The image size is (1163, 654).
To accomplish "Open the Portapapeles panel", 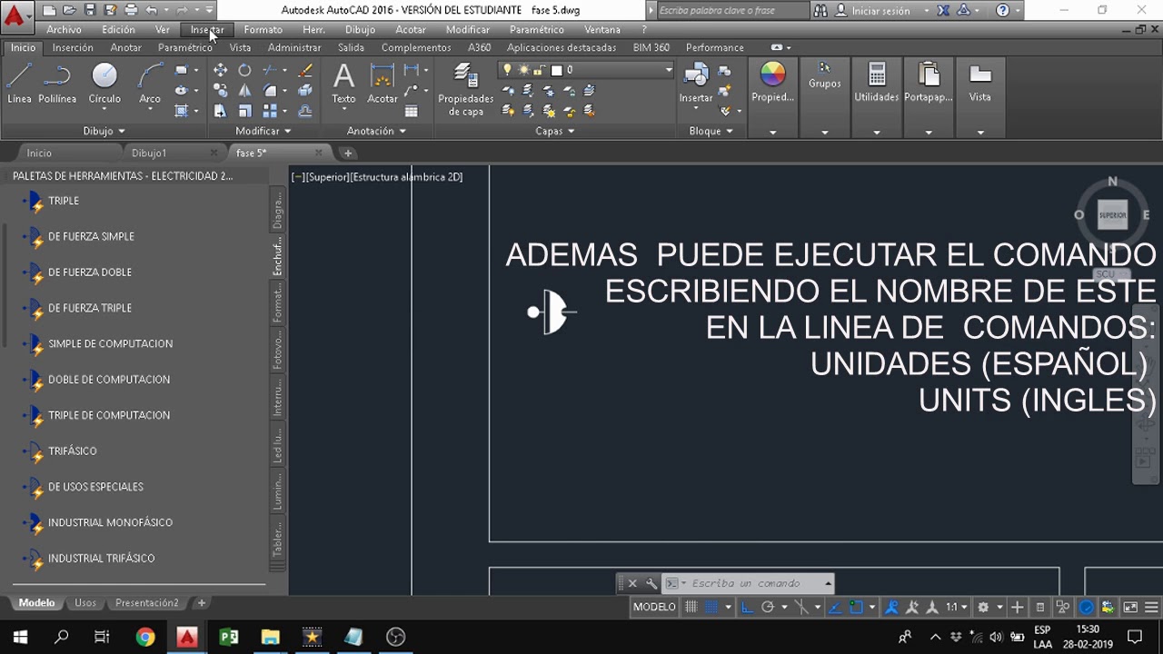I will coord(928,84).
